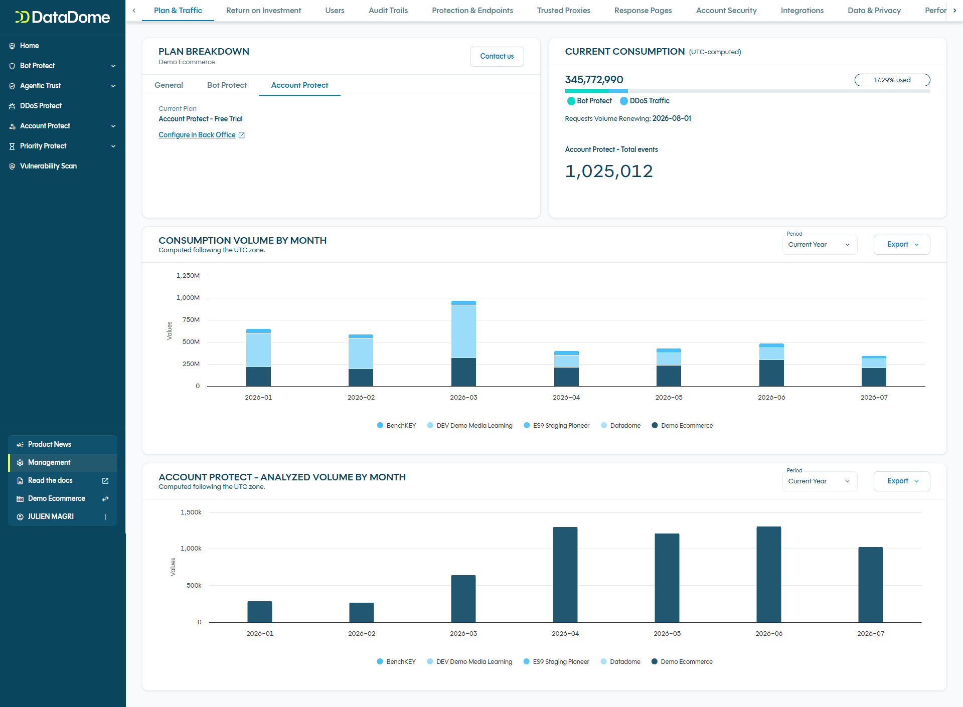The image size is (963, 707).
Task: Open the Data & Privacy tab
Action: 874,11
